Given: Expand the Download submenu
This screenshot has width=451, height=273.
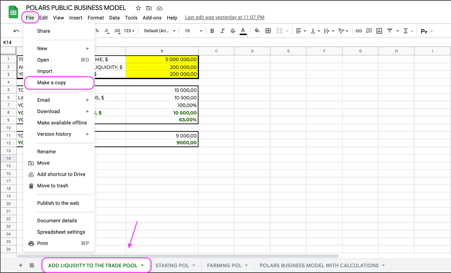Looking at the screenshot, I should (59, 111).
